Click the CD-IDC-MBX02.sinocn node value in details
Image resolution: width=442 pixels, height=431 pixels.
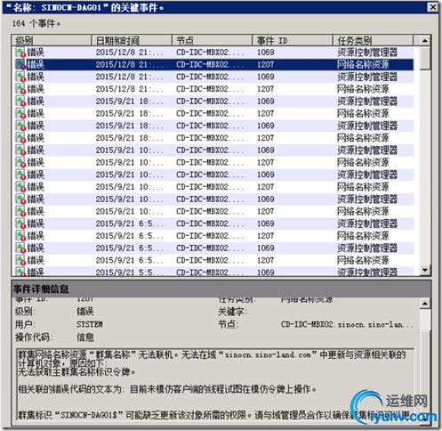click(x=347, y=324)
